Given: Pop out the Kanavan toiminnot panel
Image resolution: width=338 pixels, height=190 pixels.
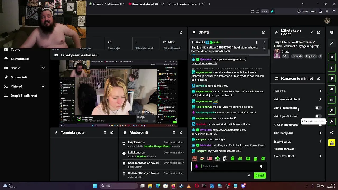Looking at the screenshot, I should 319,78.
